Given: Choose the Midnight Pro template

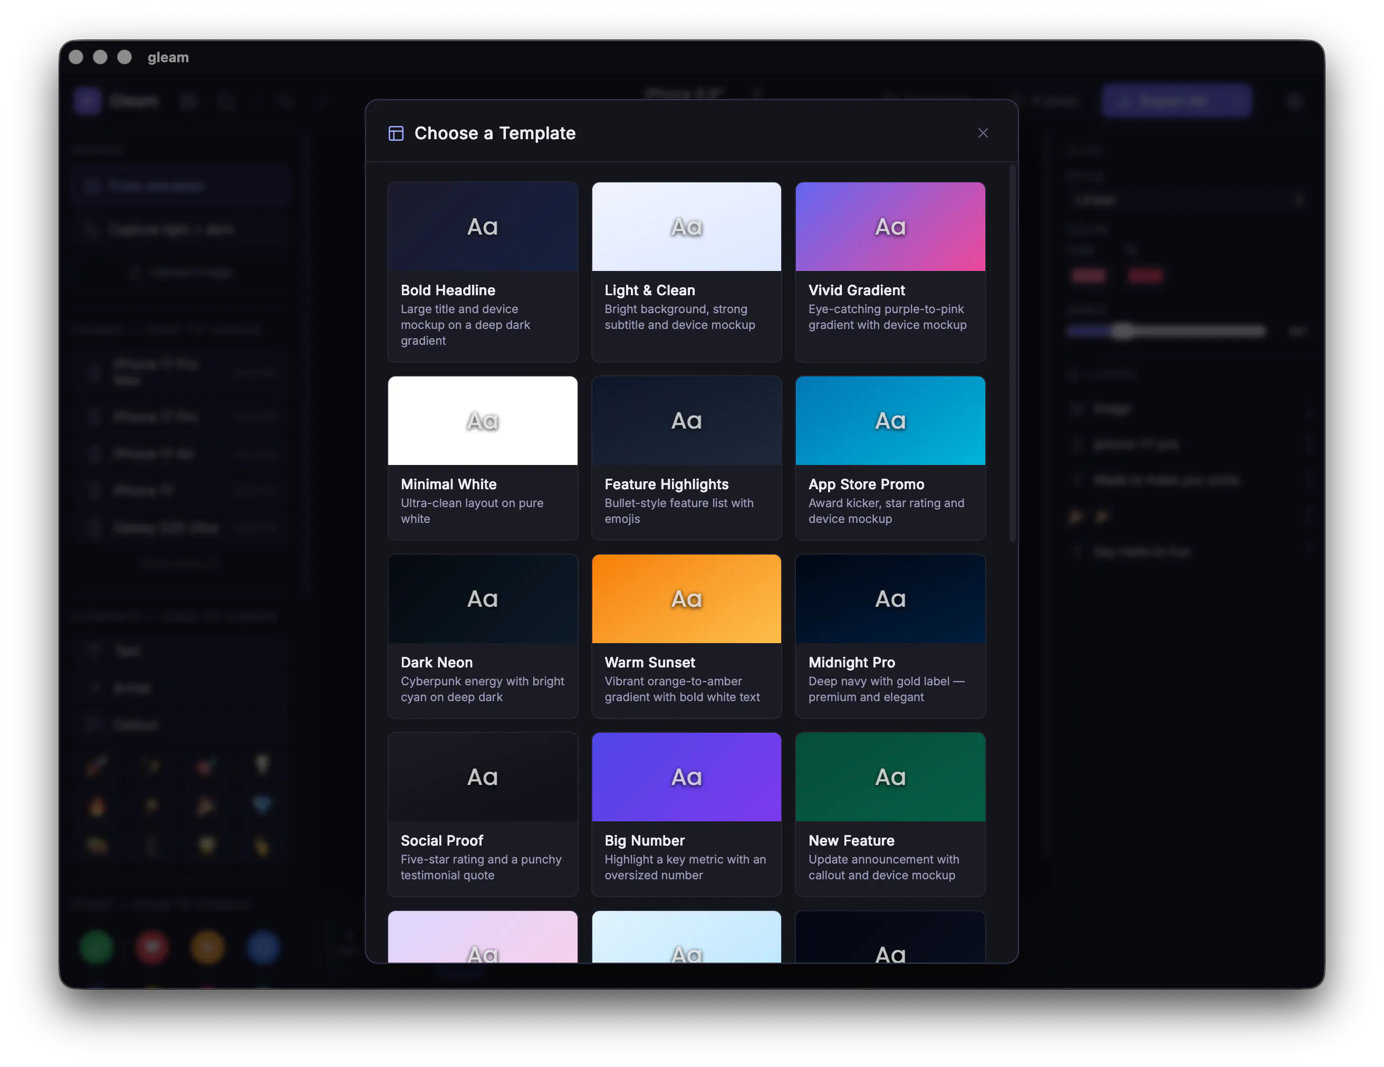Looking at the screenshot, I should (890, 636).
